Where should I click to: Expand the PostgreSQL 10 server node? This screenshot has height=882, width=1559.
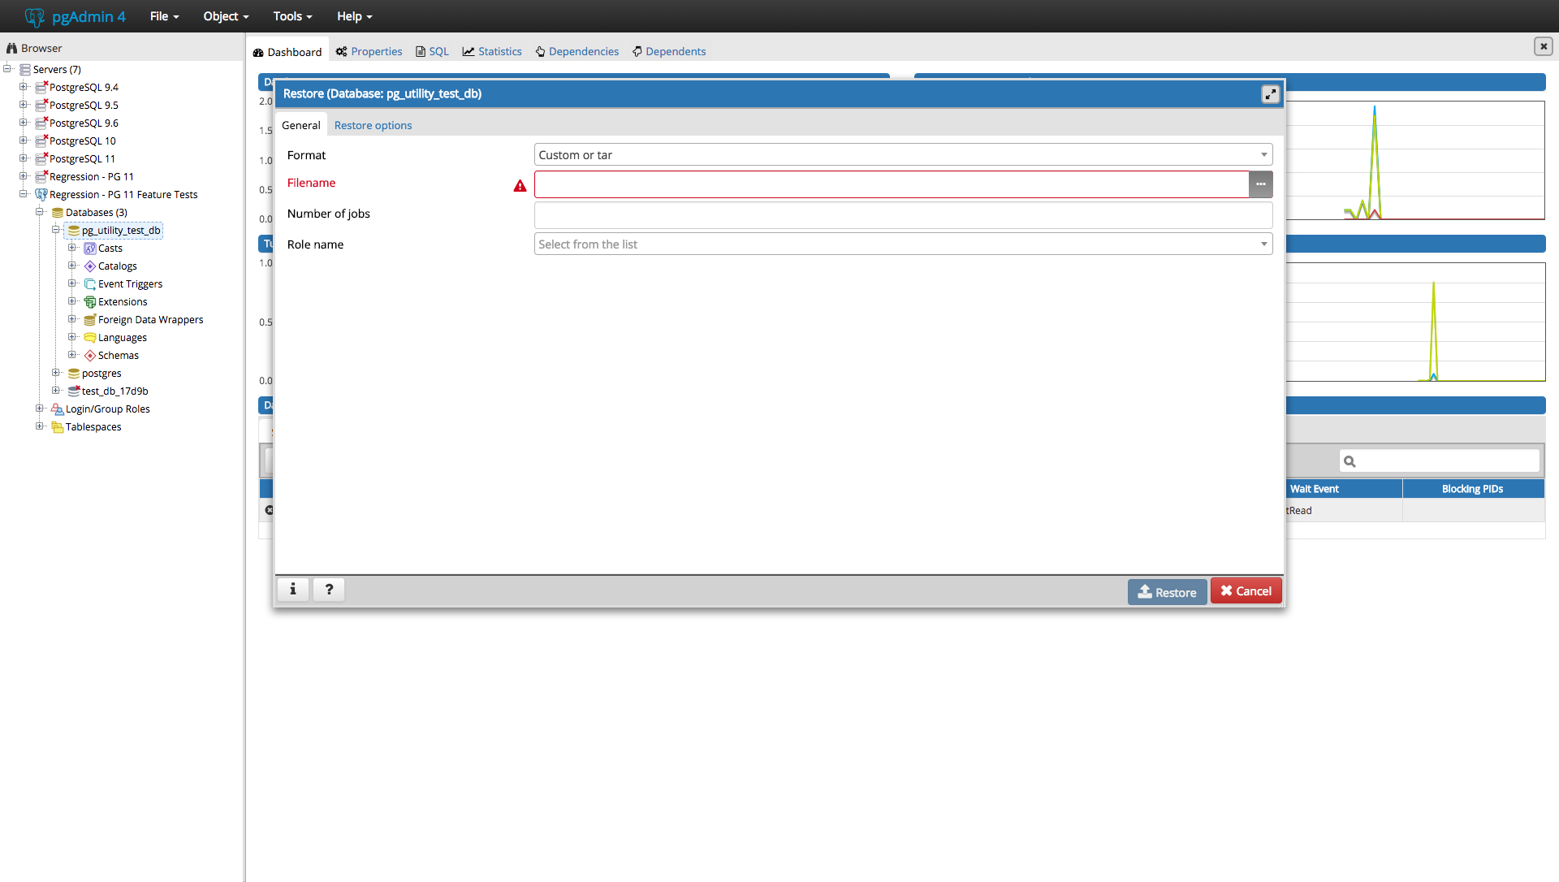pyautogui.click(x=24, y=141)
